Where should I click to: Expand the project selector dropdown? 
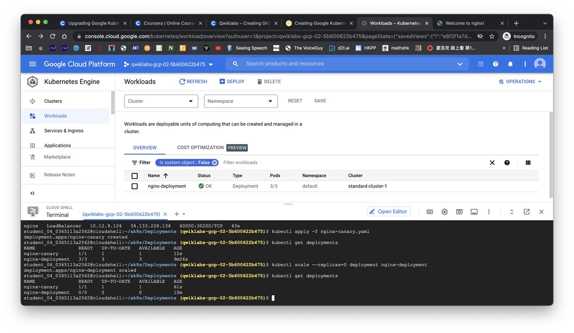click(x=168, y=64)
